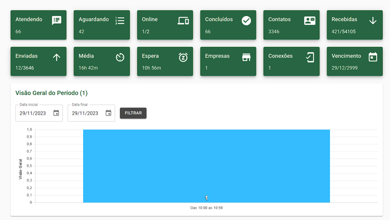
Task: Click the storefront icon on Empresas card
Action: point(246,57)
